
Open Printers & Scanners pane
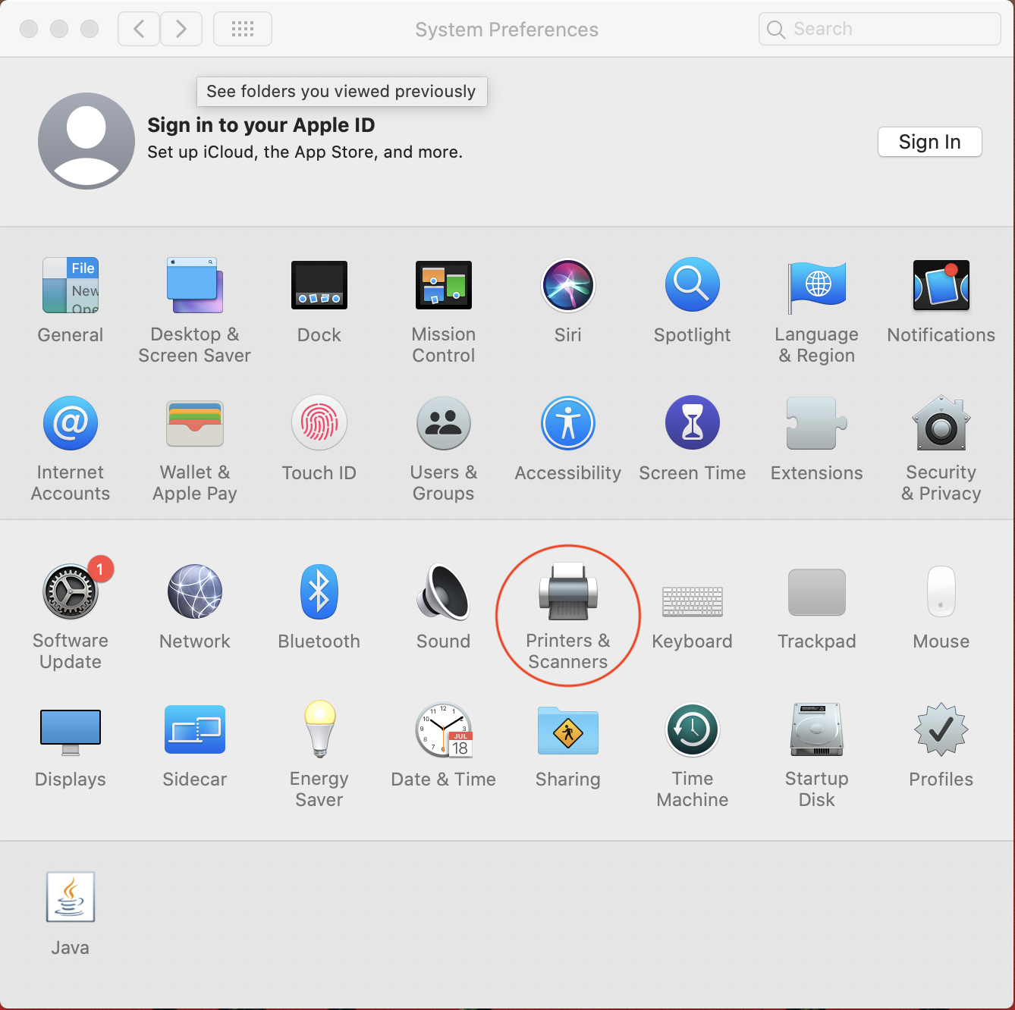coord(568,591)
